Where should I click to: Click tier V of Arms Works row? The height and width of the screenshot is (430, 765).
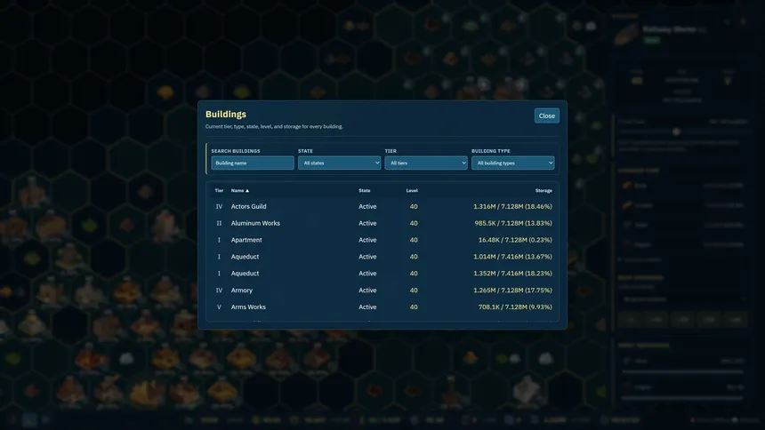219,307
